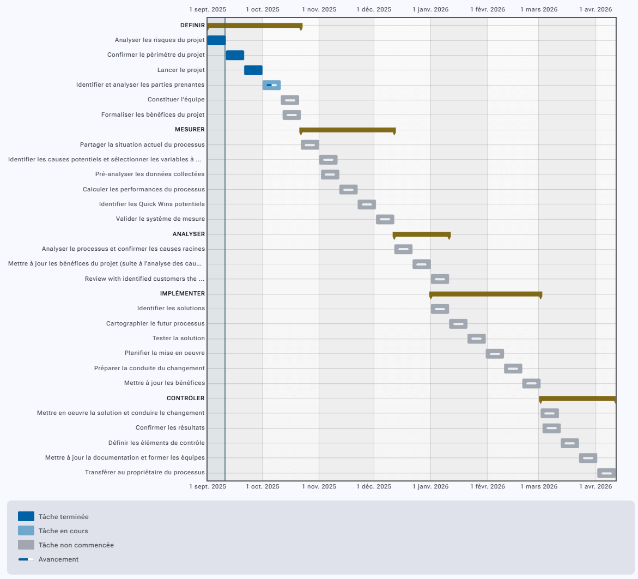Select the "Constituer l'équipe" task label
The width and height of the screenshot is (638, 579).
pyautogui.click(x=176, y=100)
